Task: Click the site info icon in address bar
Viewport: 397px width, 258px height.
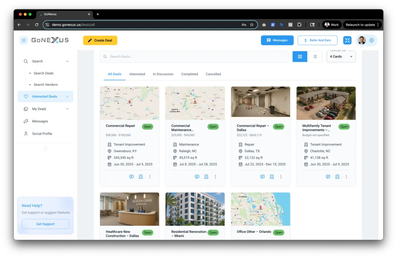Action: (x=47, y=25)
